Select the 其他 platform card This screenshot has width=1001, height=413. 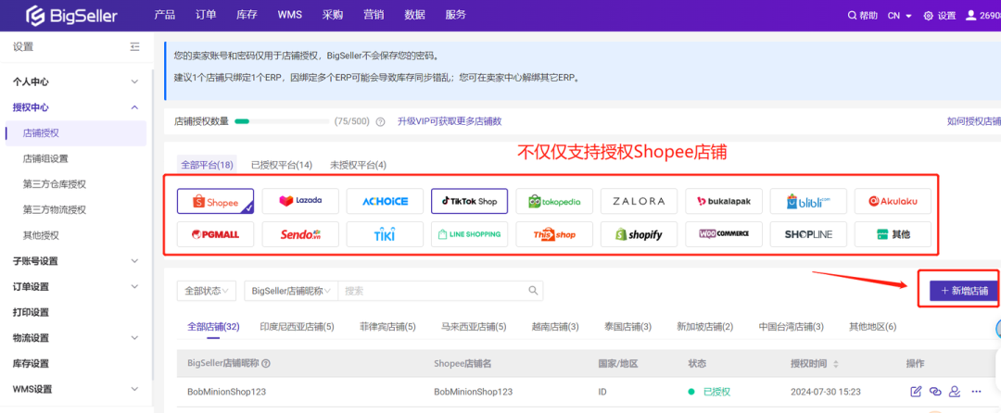point(893,234)
